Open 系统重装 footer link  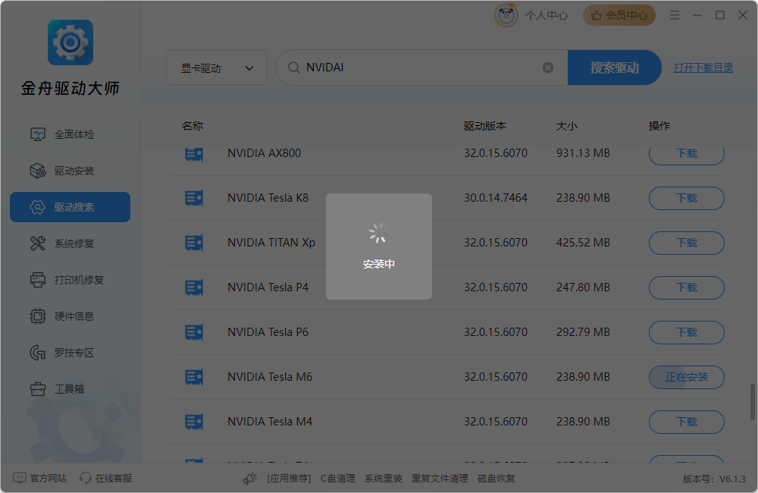tap(384, 479)
